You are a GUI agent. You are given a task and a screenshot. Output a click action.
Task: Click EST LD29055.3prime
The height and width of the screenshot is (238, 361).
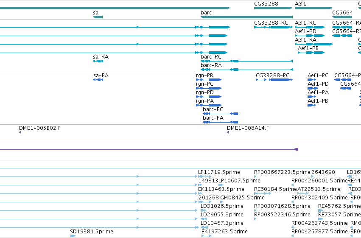click(x=204, y=219)
